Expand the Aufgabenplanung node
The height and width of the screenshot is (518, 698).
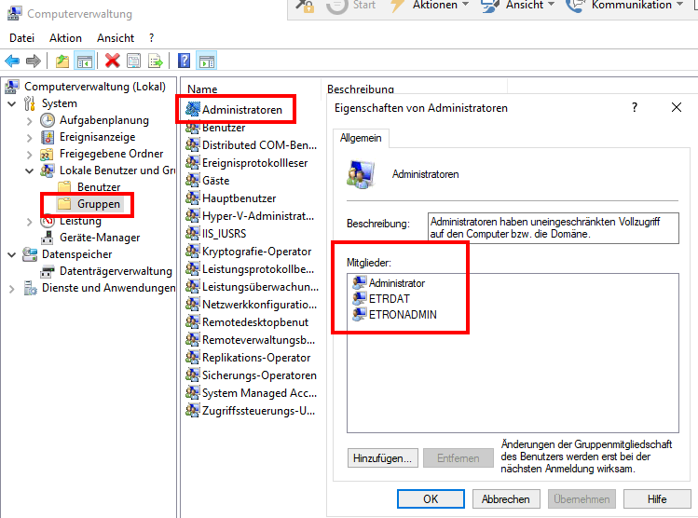click(x=29, y=120)
